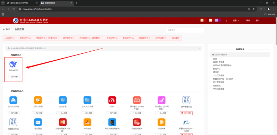Image resolution: width=277 pixels, height=135 pixels.
Task: Switch to the 党政服务中心 (办事大厅) tab
Action: click(x=46, y=38)
